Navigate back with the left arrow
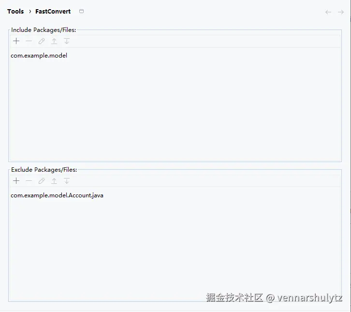 pyautogui.click(x=328, y=12)
